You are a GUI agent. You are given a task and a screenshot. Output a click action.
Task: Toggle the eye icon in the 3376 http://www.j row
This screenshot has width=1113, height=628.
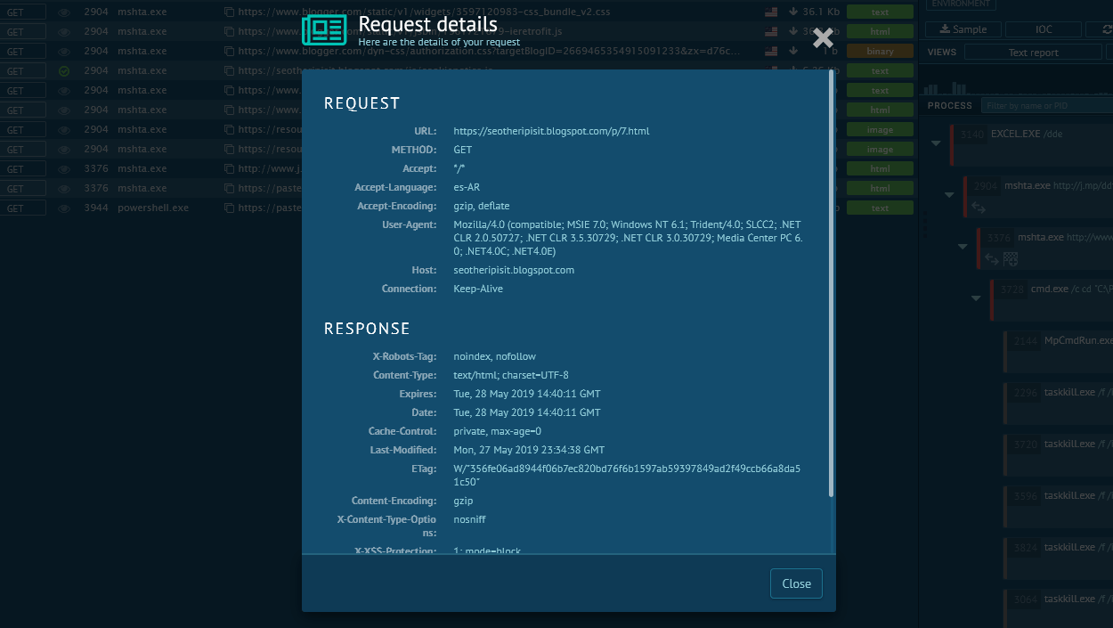[x=64, y=169]
